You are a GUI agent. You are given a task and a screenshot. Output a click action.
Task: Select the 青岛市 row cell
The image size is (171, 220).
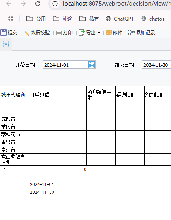[x=14, y=142]
